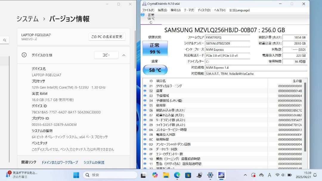Image resolution: width=322 pixels, height=181 pixels.
Task: Show hidden icons via tray chevron
Action: [245, 176]
